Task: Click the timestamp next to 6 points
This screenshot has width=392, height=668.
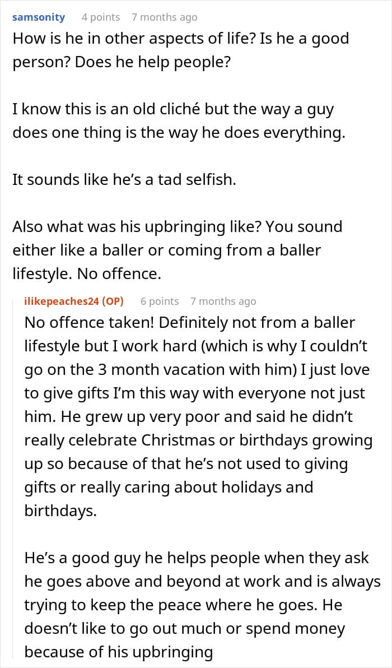Action: [x=223, y=301]
